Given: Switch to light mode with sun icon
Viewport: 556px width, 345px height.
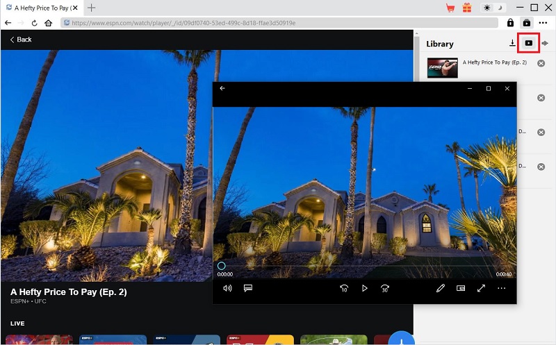Looking at the screenshot, I should tap(487, 8).
